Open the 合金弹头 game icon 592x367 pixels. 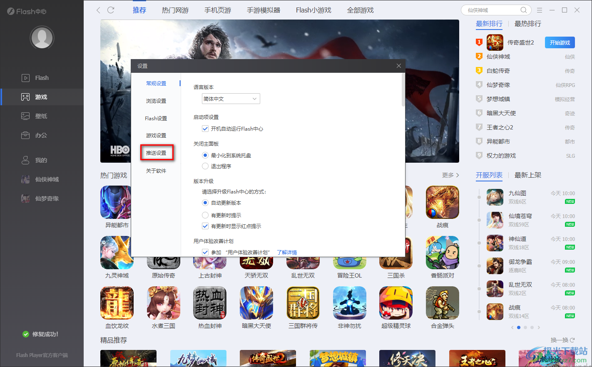[443, 303]
